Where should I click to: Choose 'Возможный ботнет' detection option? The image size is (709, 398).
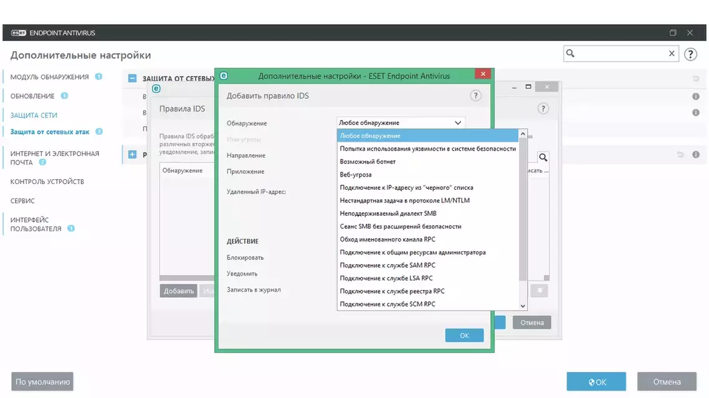(x=428, y=162)
